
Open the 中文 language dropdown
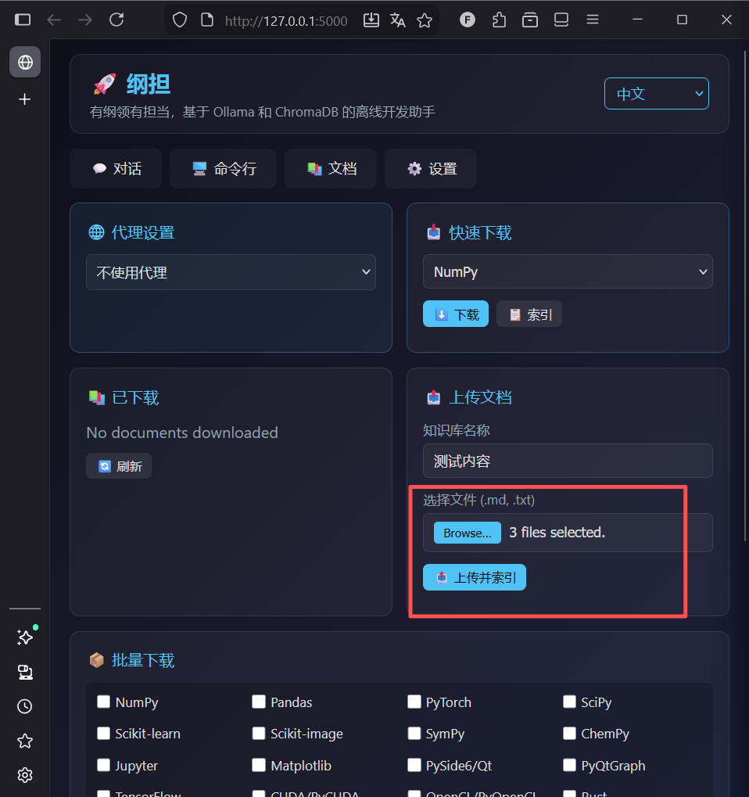click(657, 94)
